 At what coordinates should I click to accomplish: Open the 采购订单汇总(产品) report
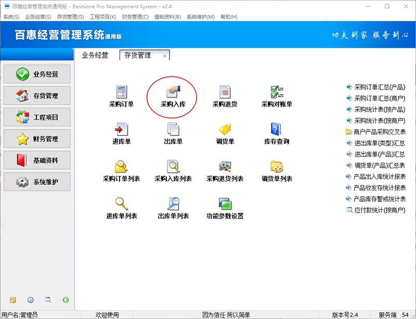click(376, 87)
